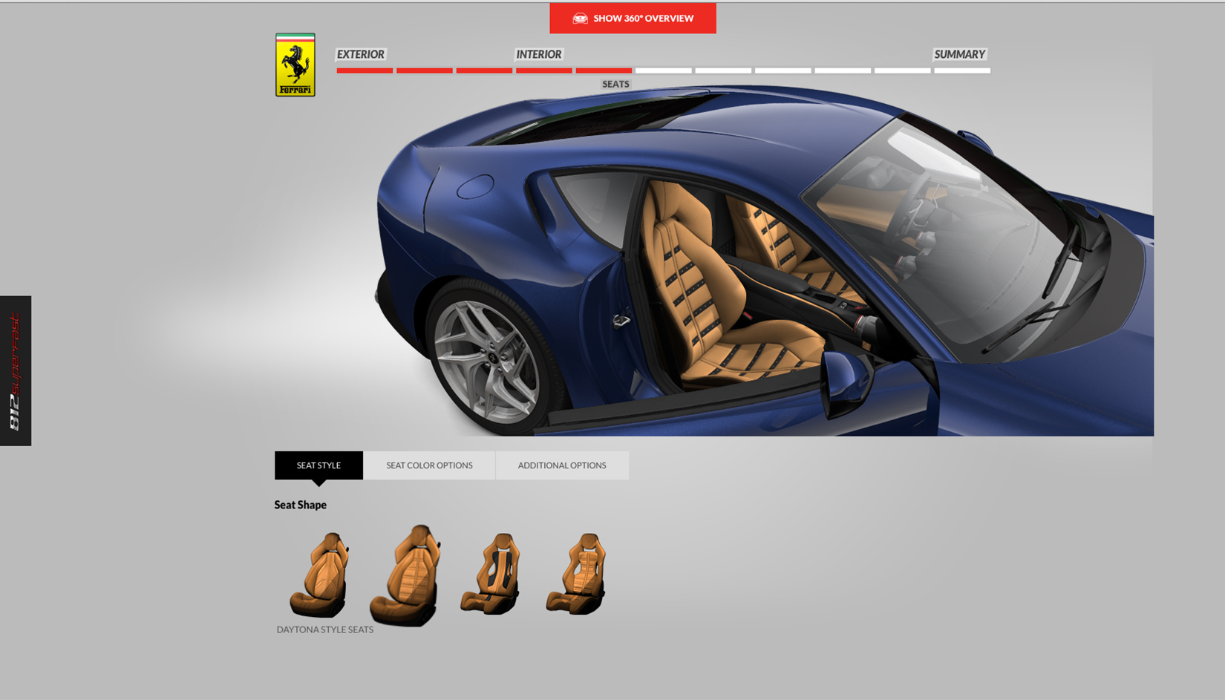The width and height of the screenshot is (1225, 700).
Task: Select the Seat Style tab
Action: (x=318, y=465)
